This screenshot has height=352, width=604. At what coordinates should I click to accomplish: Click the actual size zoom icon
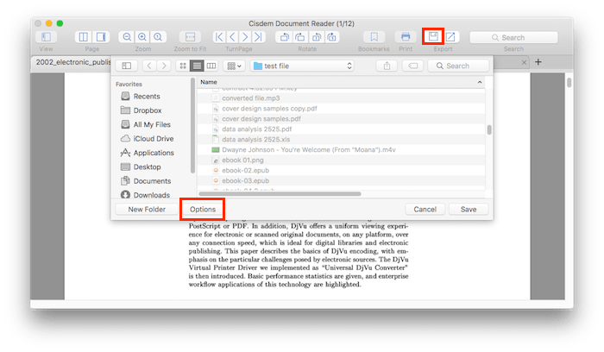point(158,37)
